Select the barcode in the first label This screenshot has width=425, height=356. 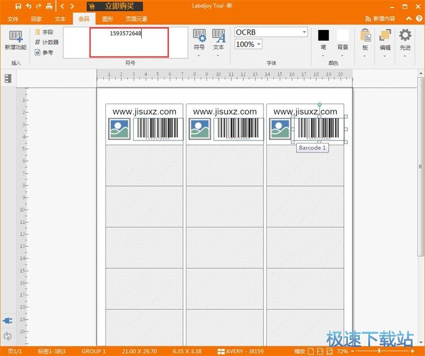158,129
